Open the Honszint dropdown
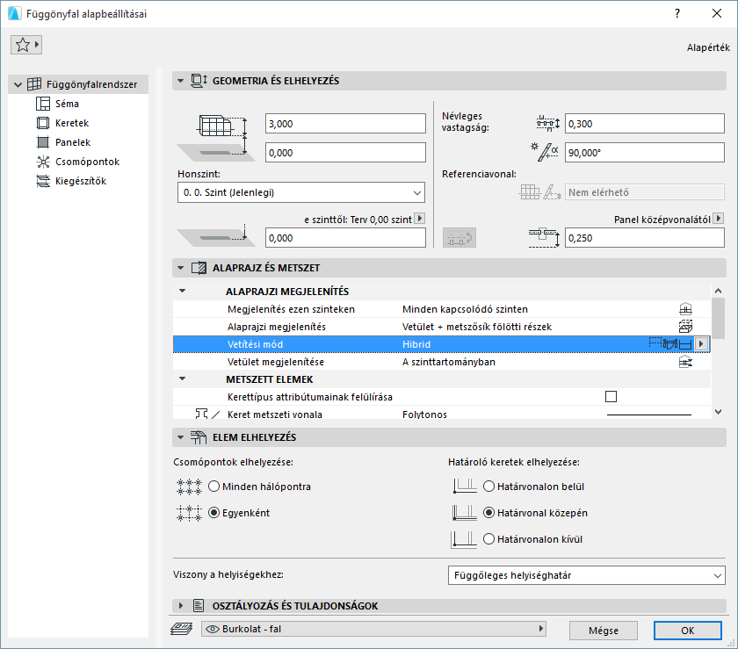 pos(300,192)
